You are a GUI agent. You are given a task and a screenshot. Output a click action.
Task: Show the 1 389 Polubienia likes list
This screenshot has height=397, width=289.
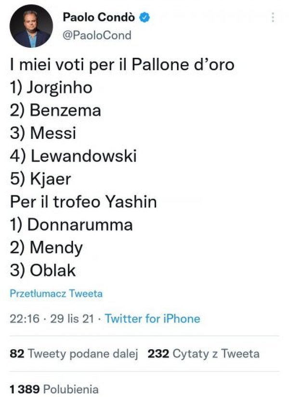tap(54, 389)
